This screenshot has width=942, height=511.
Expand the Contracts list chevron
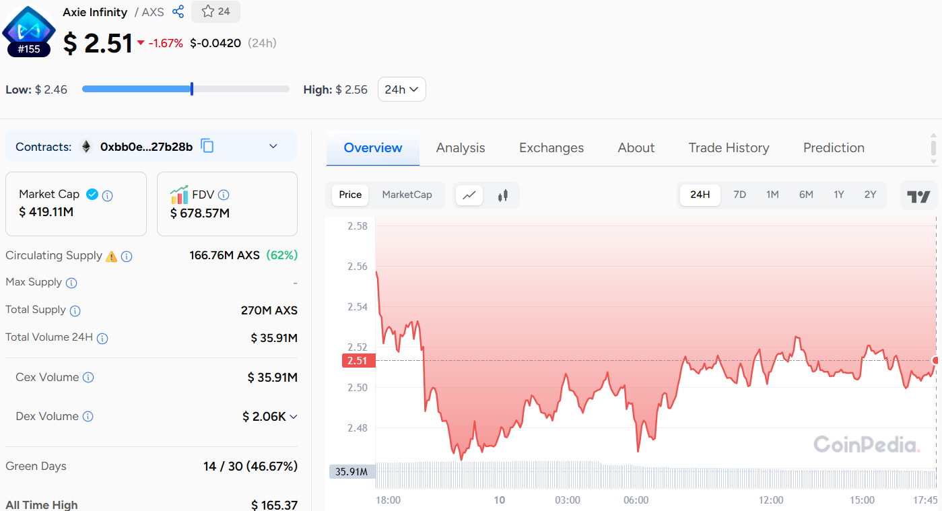tap(273, 146)
